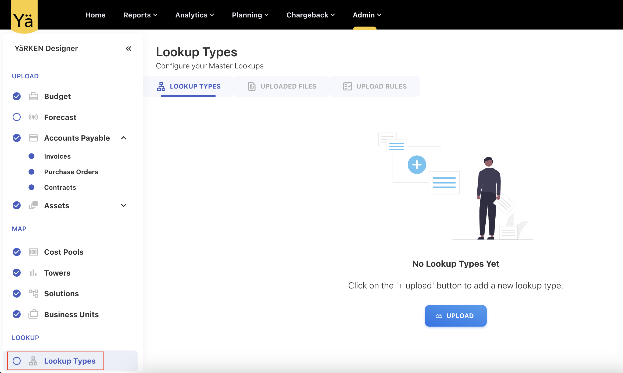Click the Forecast broadcast icon

point(33,117)
